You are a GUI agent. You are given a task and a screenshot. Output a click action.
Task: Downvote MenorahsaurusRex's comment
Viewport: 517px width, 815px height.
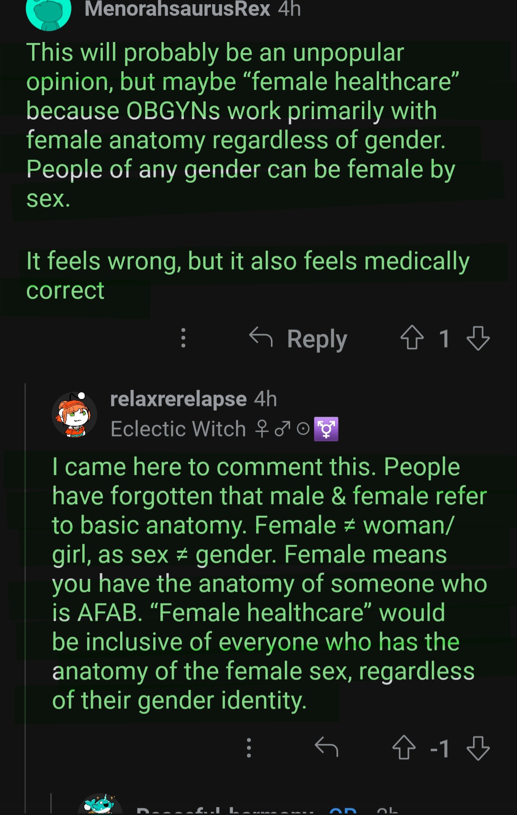pos(478,338)
